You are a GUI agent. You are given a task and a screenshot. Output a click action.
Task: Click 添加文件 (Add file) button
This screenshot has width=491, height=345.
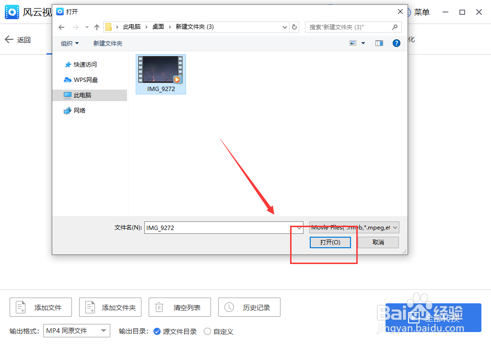coord(41,308)
